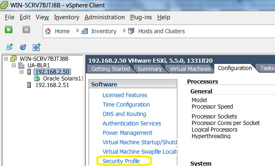Image resolution: width=275 pixels, height=166 pixels.
Task: Click the Hyperthreading label
Action: [211, 136]
